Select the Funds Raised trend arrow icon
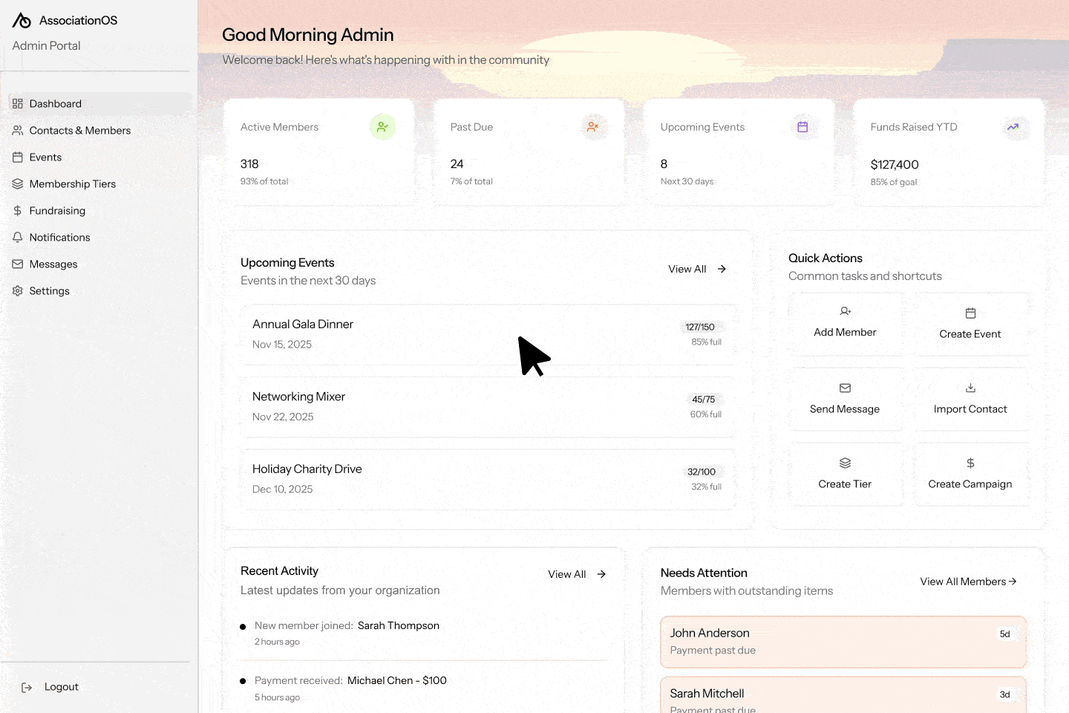 [1014, 127]
